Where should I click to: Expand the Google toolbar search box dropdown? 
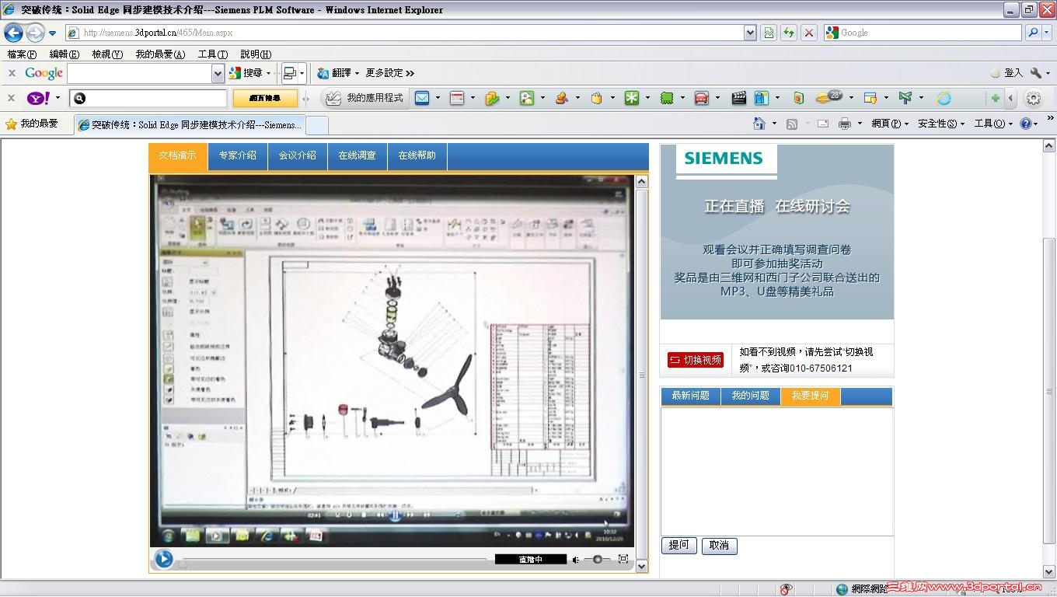tap(218, 73)
